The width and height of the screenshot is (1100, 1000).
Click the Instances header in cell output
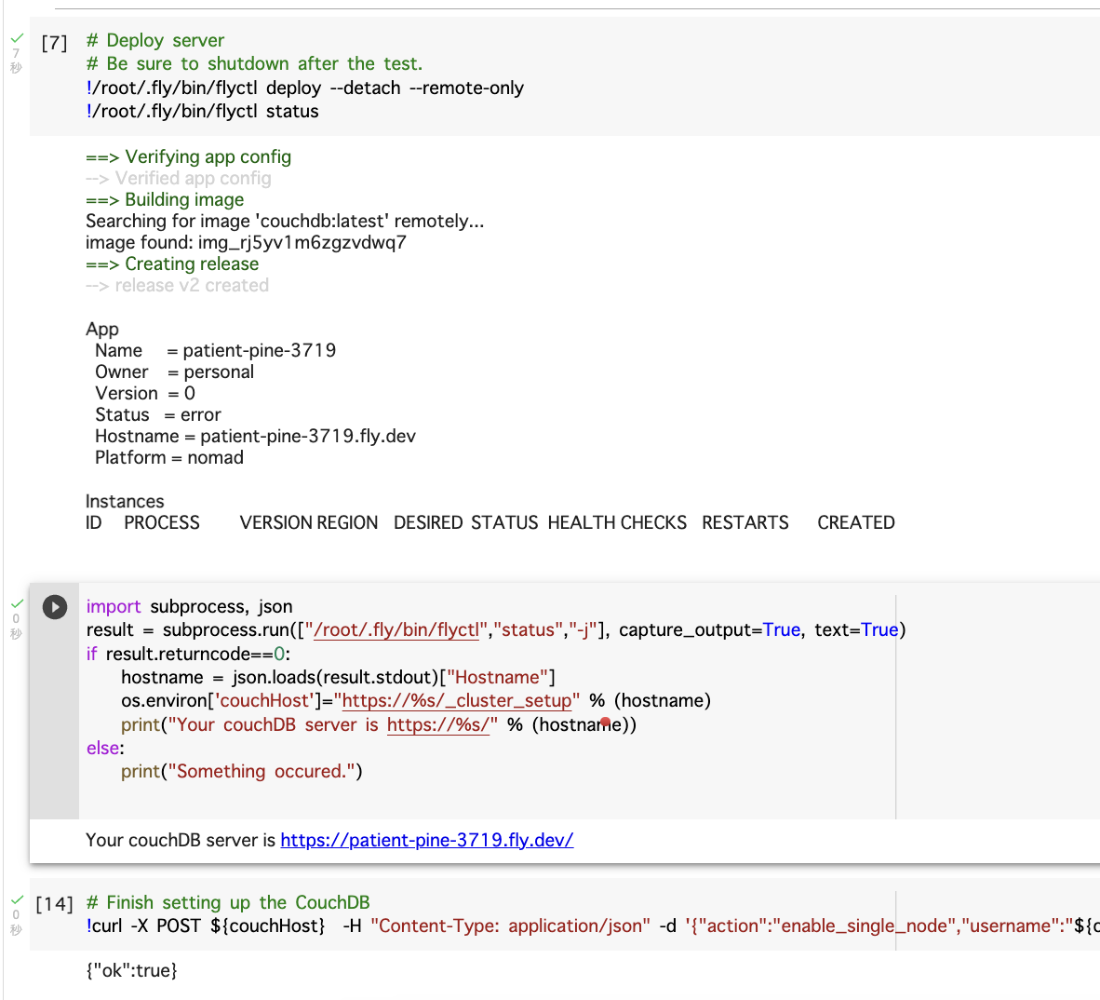coord(124,500)
